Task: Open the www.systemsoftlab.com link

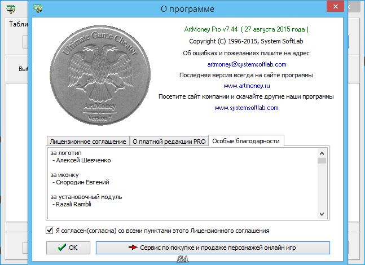Action: click(247, 108)
